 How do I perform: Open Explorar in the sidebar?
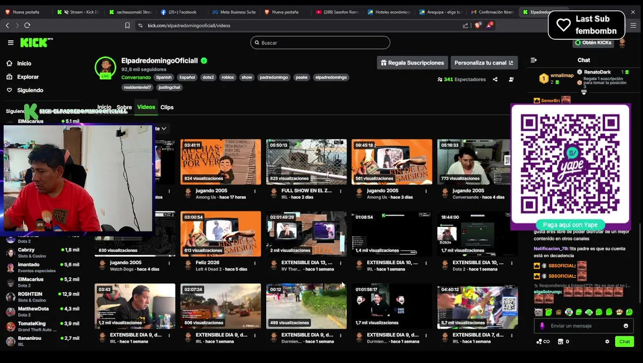point(23,77)
